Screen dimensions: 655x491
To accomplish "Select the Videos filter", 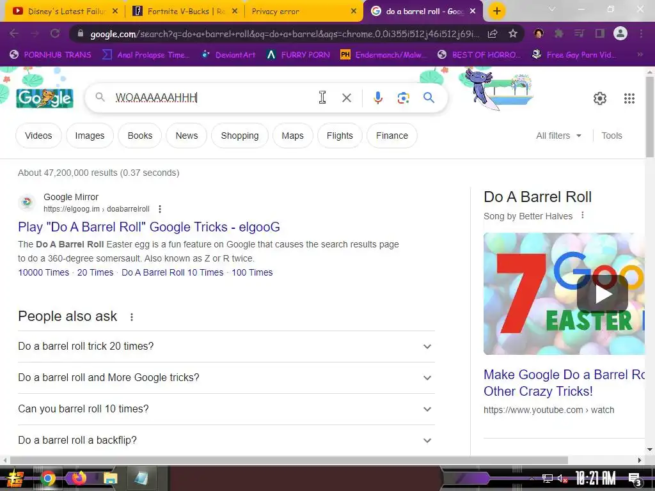I will (38, 136).
